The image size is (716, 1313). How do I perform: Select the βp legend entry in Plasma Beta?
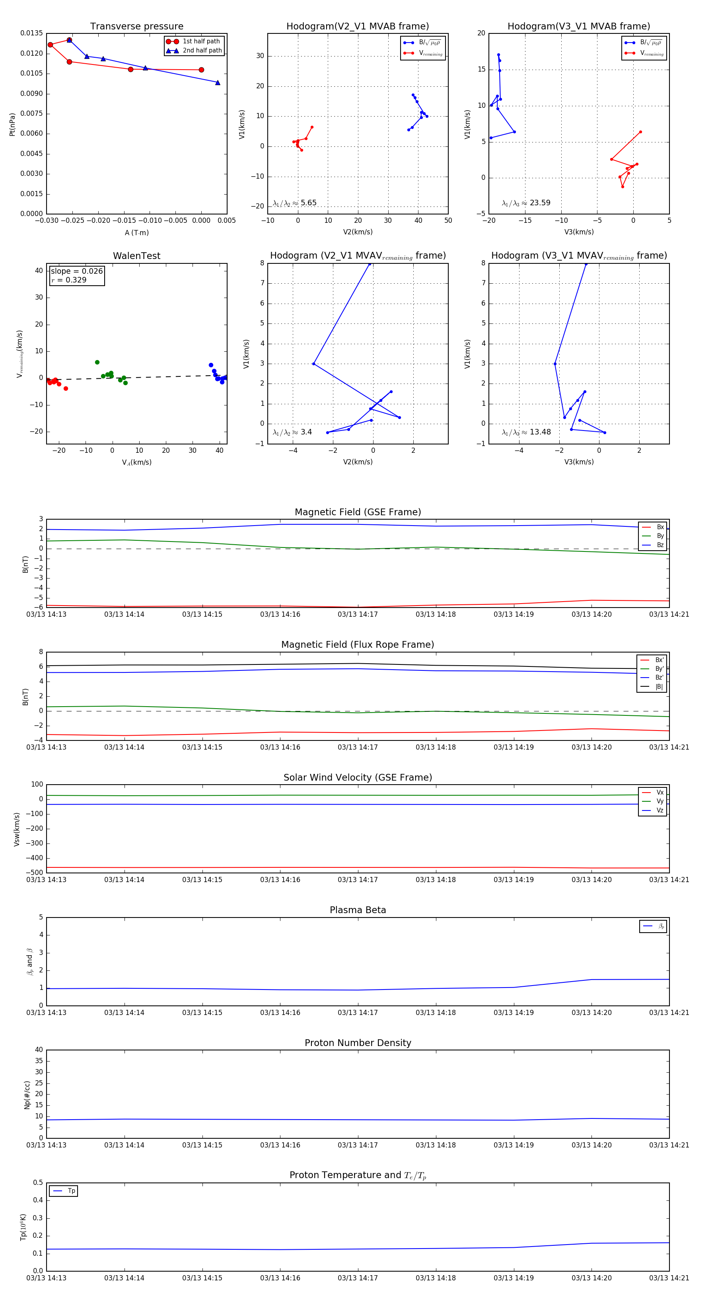[653, 926]
